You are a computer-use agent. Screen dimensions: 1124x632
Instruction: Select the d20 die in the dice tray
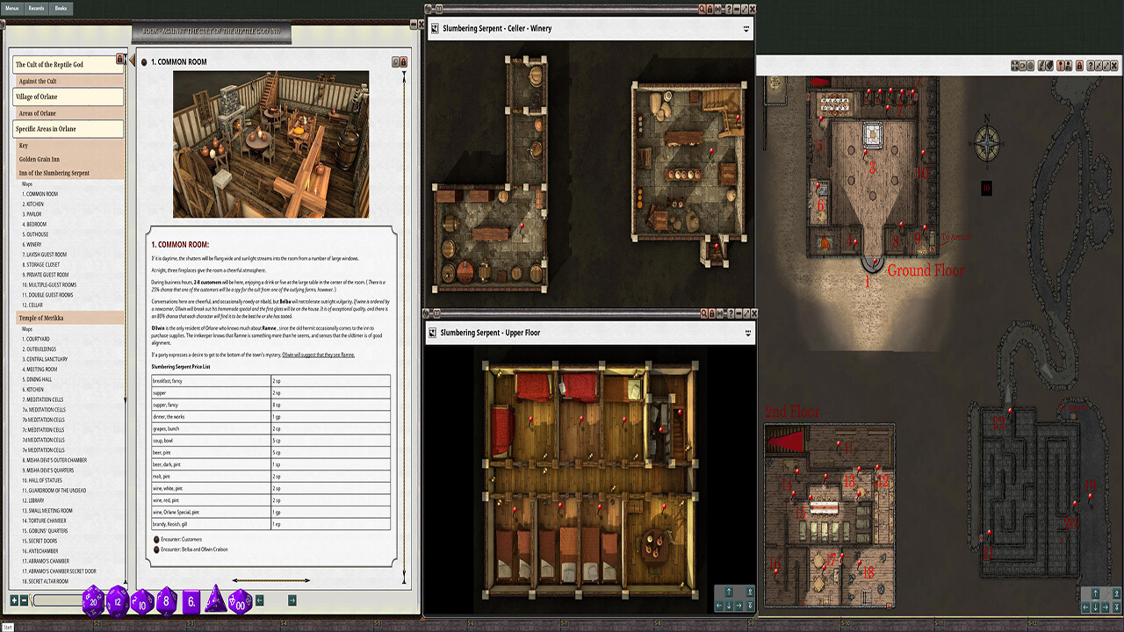click(94, 602)
